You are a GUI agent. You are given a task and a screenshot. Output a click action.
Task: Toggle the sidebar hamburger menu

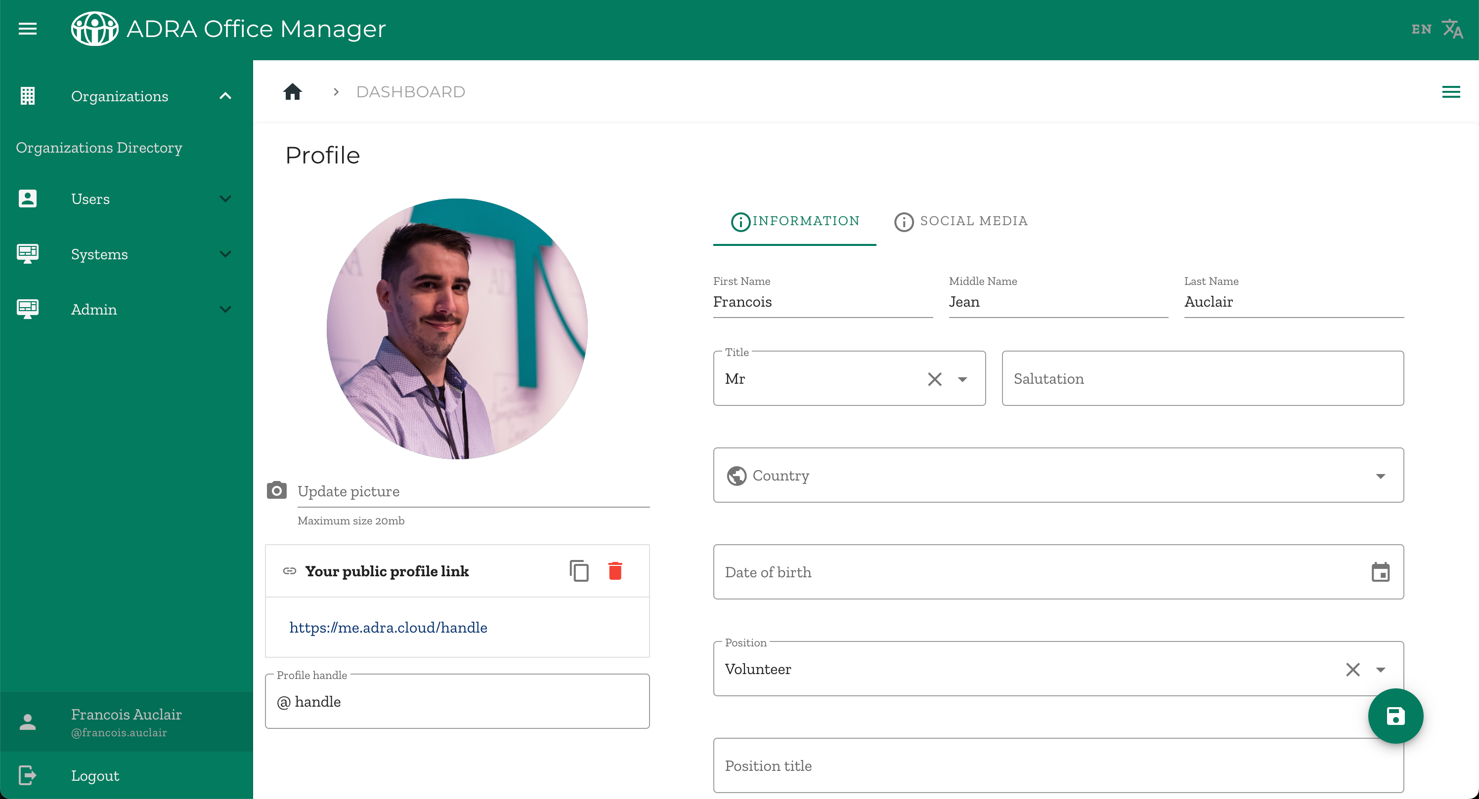pos(28,29)
